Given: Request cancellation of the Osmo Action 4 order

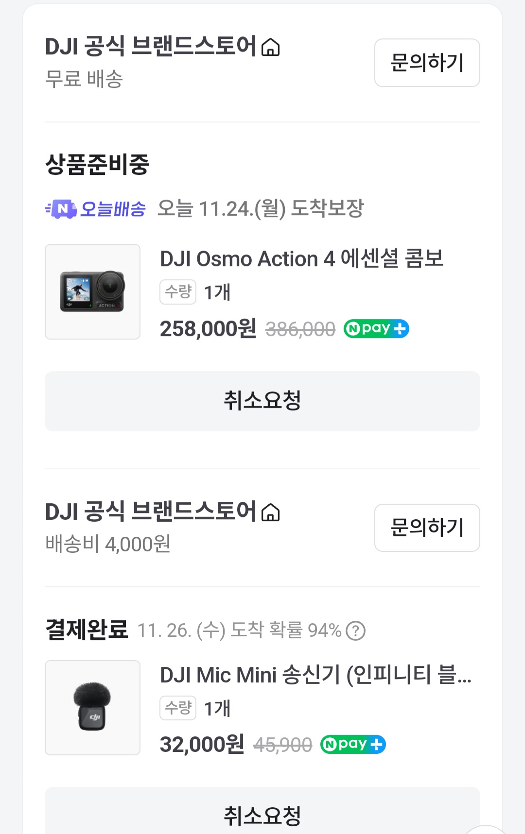Looking at the screenshot, I should [262, 401].
